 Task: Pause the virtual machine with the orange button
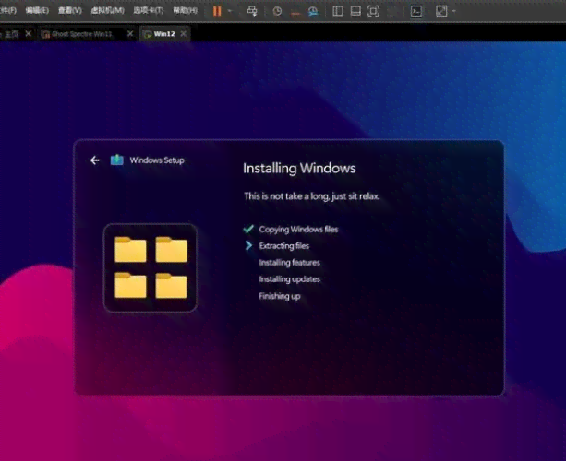click(x=217, y=11)
